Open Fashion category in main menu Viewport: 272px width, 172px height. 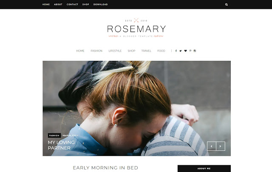[96, 51]
